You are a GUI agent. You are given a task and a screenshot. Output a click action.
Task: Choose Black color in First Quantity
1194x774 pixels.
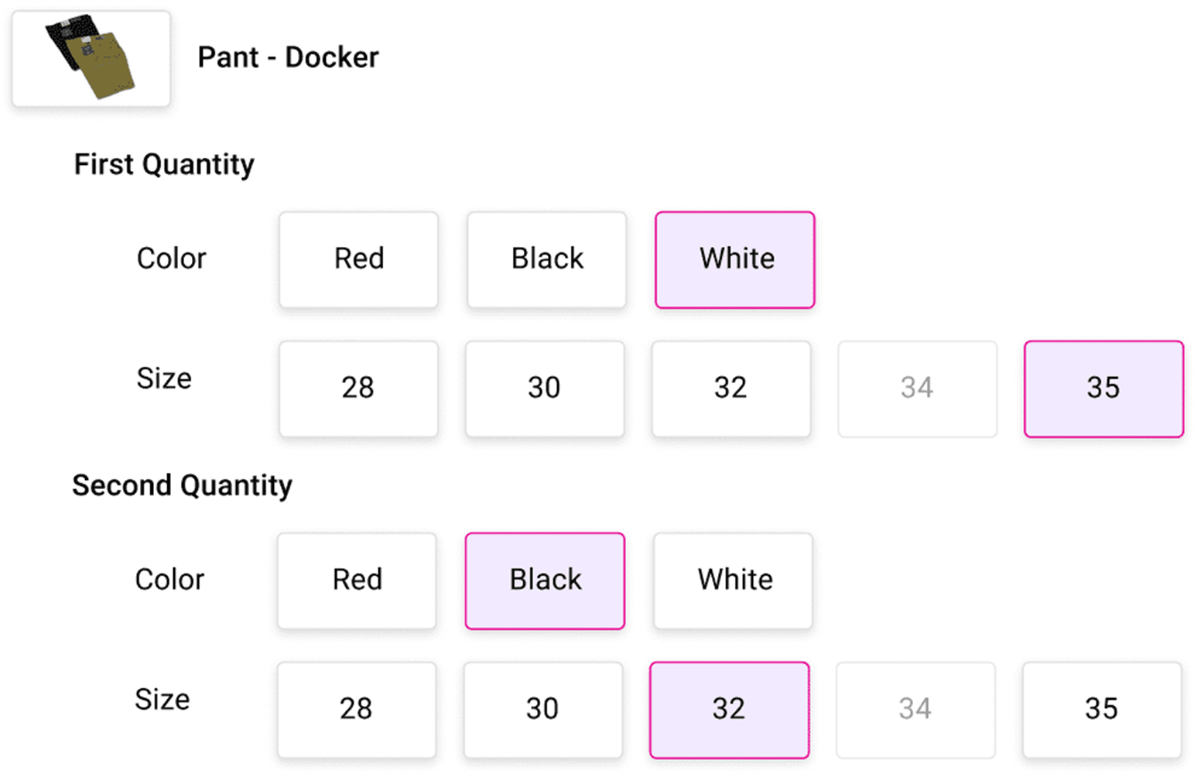click(x=547, y=259)
